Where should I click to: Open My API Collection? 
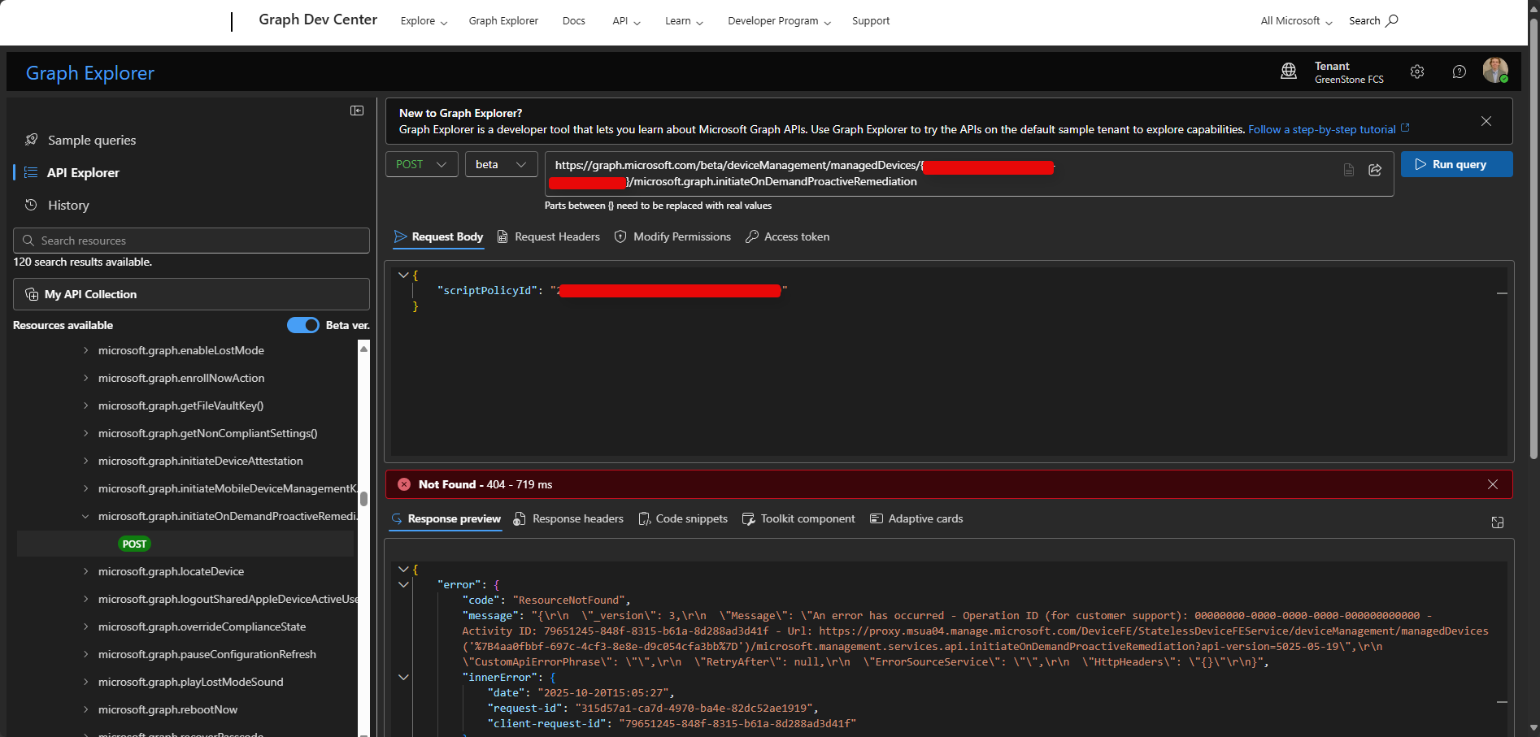pos(191,294)
